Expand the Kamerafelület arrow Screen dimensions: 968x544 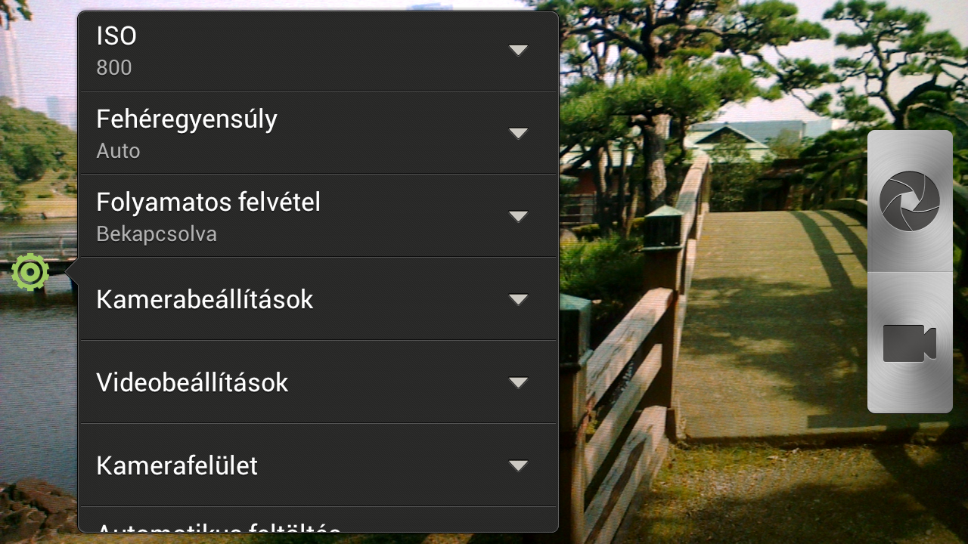point(518,465)
